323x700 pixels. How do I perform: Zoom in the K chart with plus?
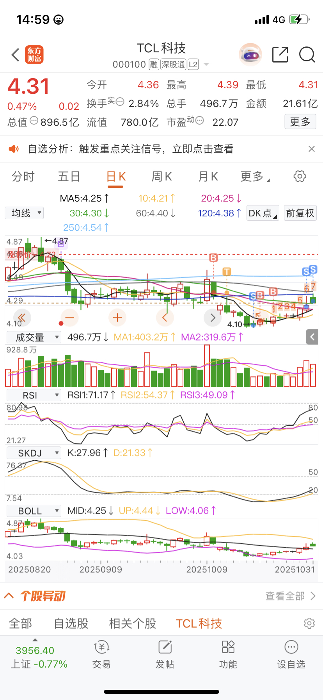pyautogui.click(x=117, y=318)
